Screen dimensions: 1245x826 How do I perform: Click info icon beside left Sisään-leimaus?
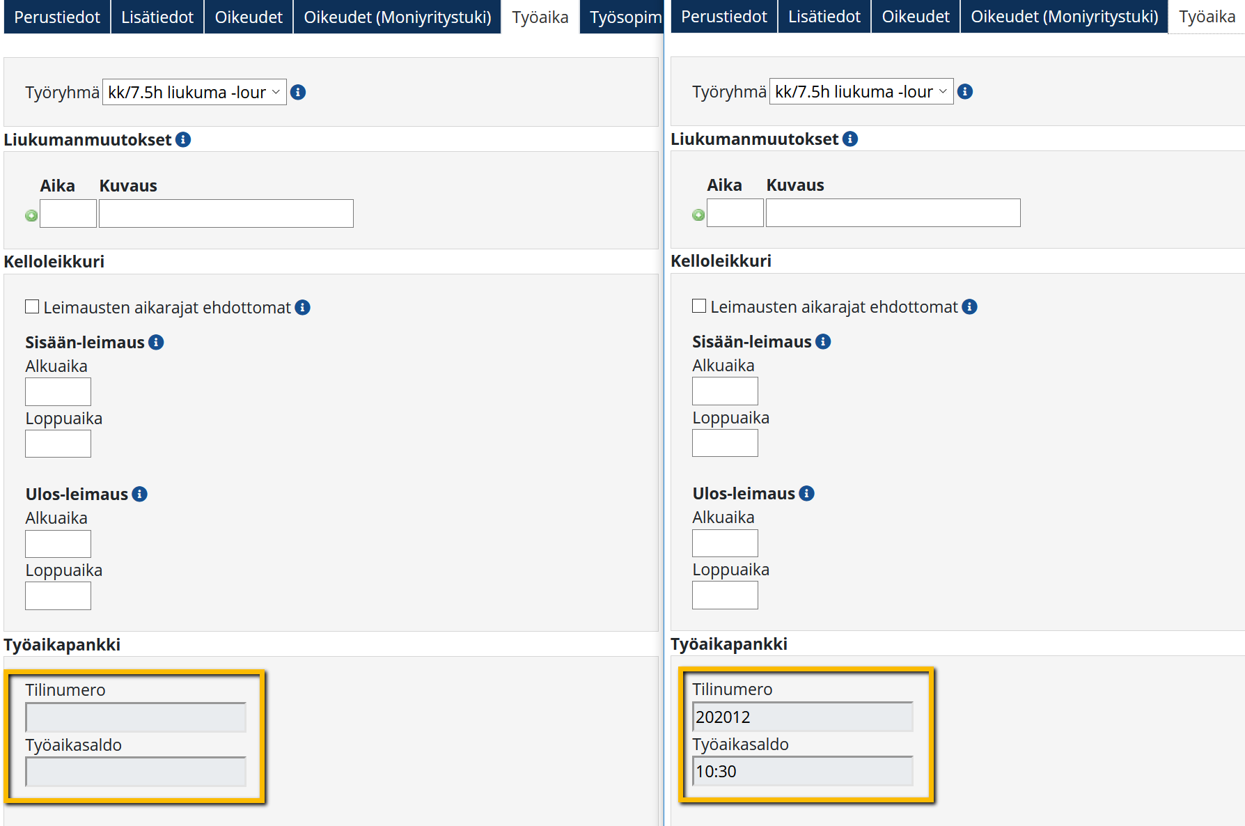[157, 342]
